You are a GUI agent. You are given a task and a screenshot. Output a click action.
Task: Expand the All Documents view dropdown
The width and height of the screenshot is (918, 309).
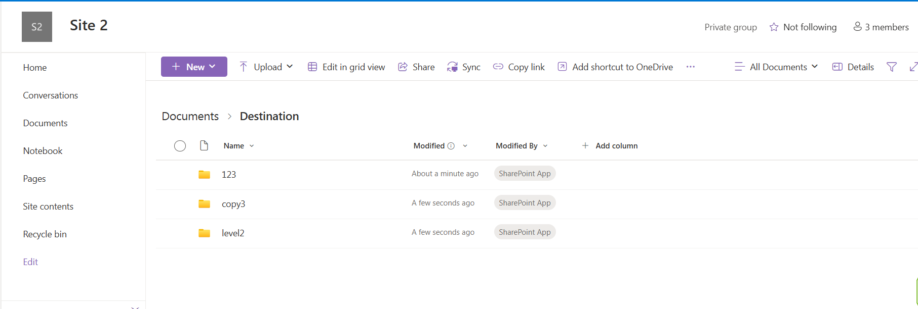[x=815, y=67]
